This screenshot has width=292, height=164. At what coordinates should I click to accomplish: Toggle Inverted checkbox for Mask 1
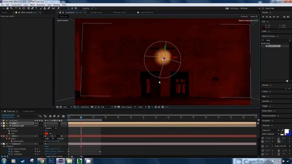point(56,138)
